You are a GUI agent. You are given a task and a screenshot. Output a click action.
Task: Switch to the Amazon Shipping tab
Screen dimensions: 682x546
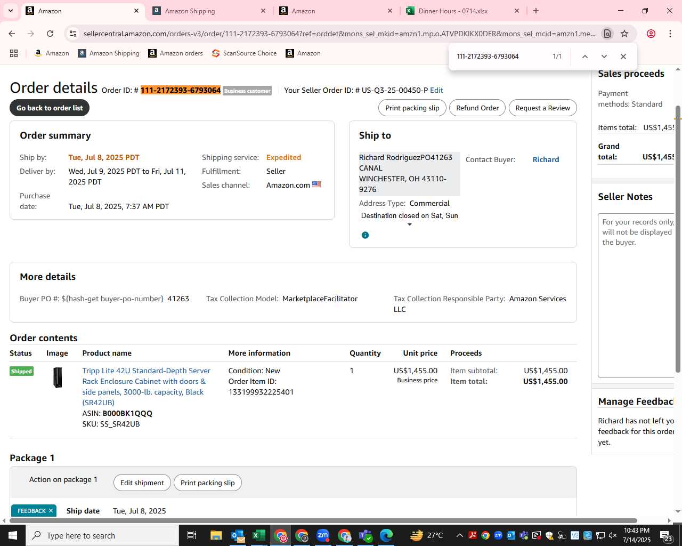(208, 11)
